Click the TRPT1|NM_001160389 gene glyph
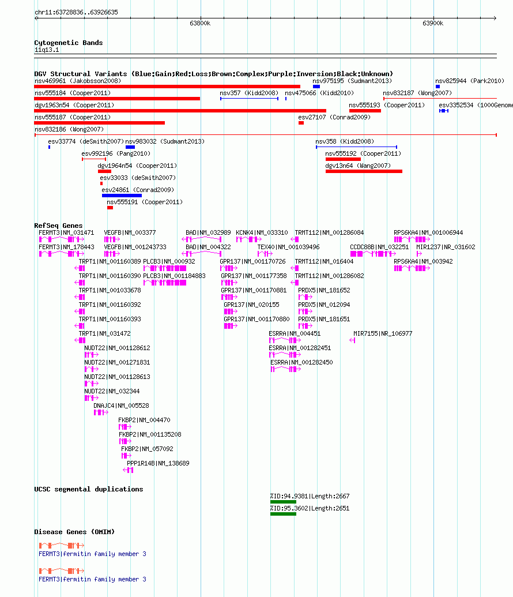The image size is (513, 597). [x=80, y=268]
